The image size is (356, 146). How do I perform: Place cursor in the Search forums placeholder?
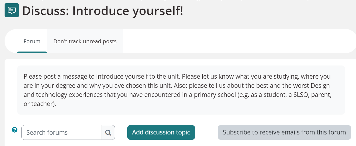coord(47,133)
